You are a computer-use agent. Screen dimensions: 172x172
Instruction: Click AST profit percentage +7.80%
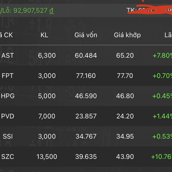tap(162, 56)
